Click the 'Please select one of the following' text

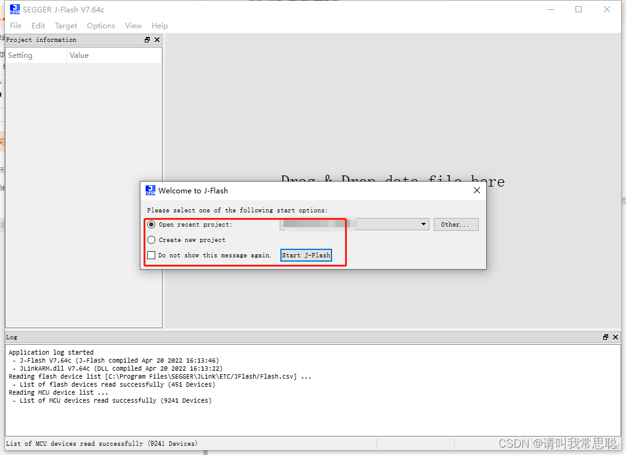(237, 210)
